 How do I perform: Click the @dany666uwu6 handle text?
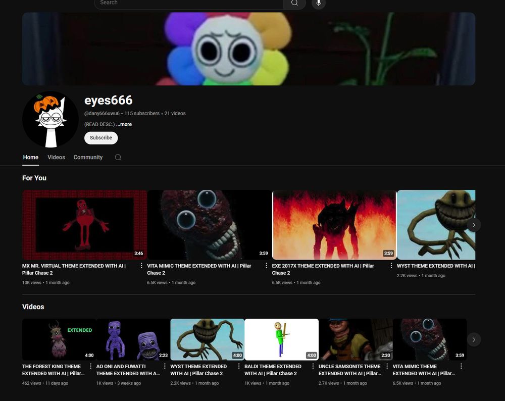point(102,113)
